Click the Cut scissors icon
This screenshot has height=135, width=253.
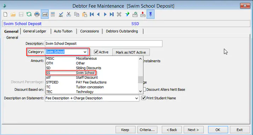(69, 14)
